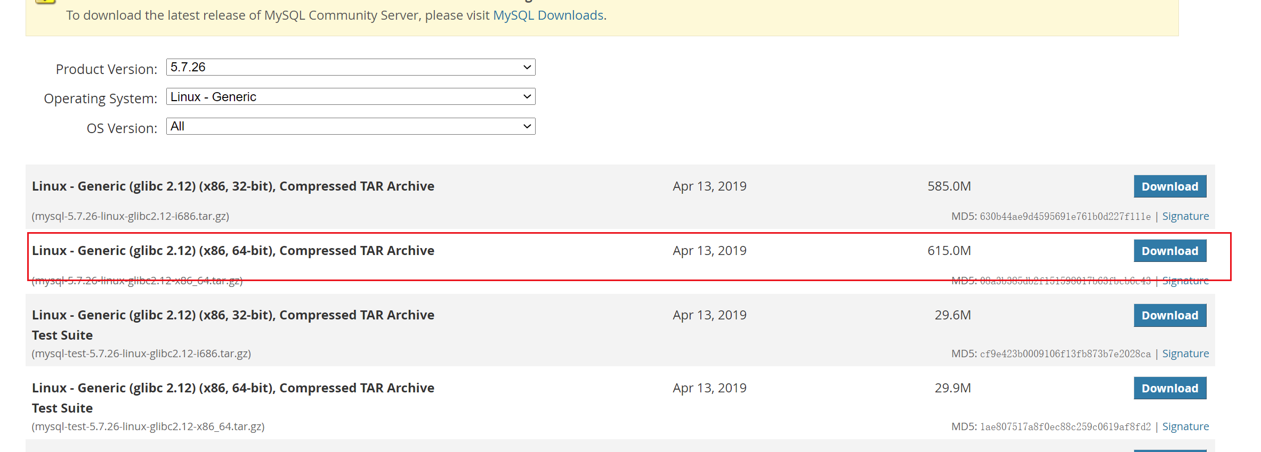Click the Apr 13, 2019 date in the 615.0M row
The width and height of the screenshot is (1261, 452).
coord(709,251)
